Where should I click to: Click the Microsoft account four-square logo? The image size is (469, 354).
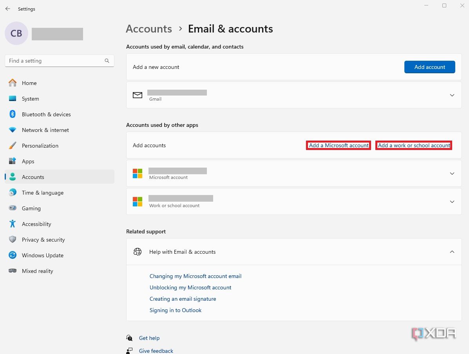click(x=138, y=173)
